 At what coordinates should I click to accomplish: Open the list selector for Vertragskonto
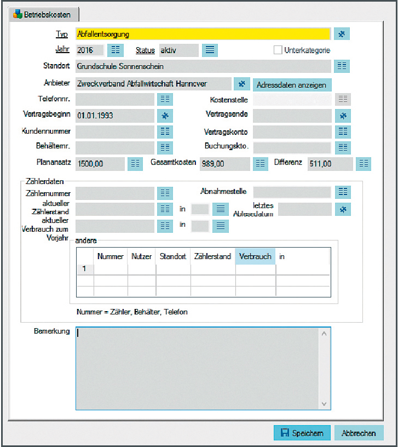[x=343, y=131]
